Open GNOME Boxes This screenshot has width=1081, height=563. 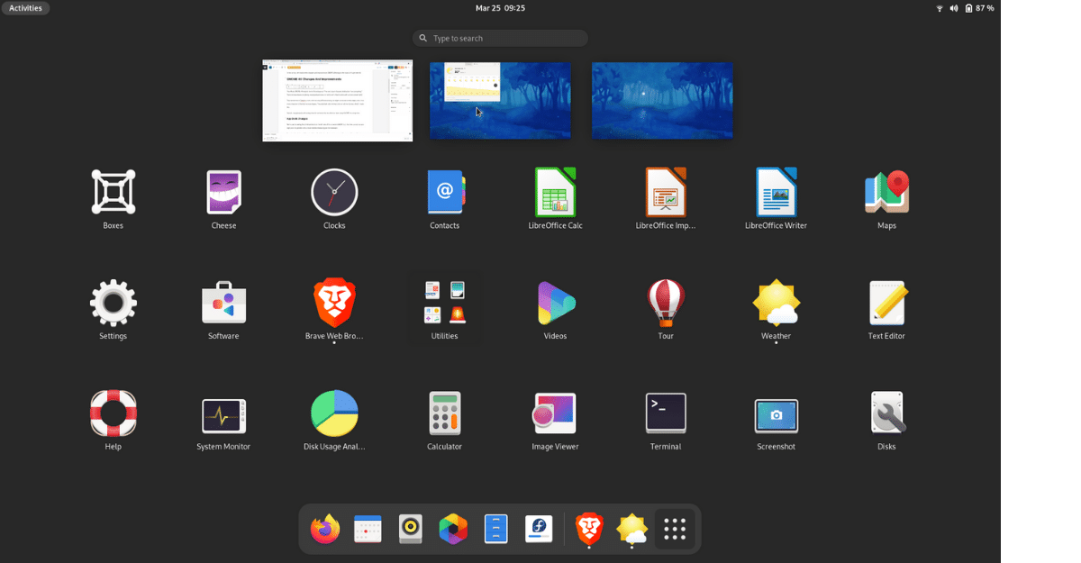(113, 191)
